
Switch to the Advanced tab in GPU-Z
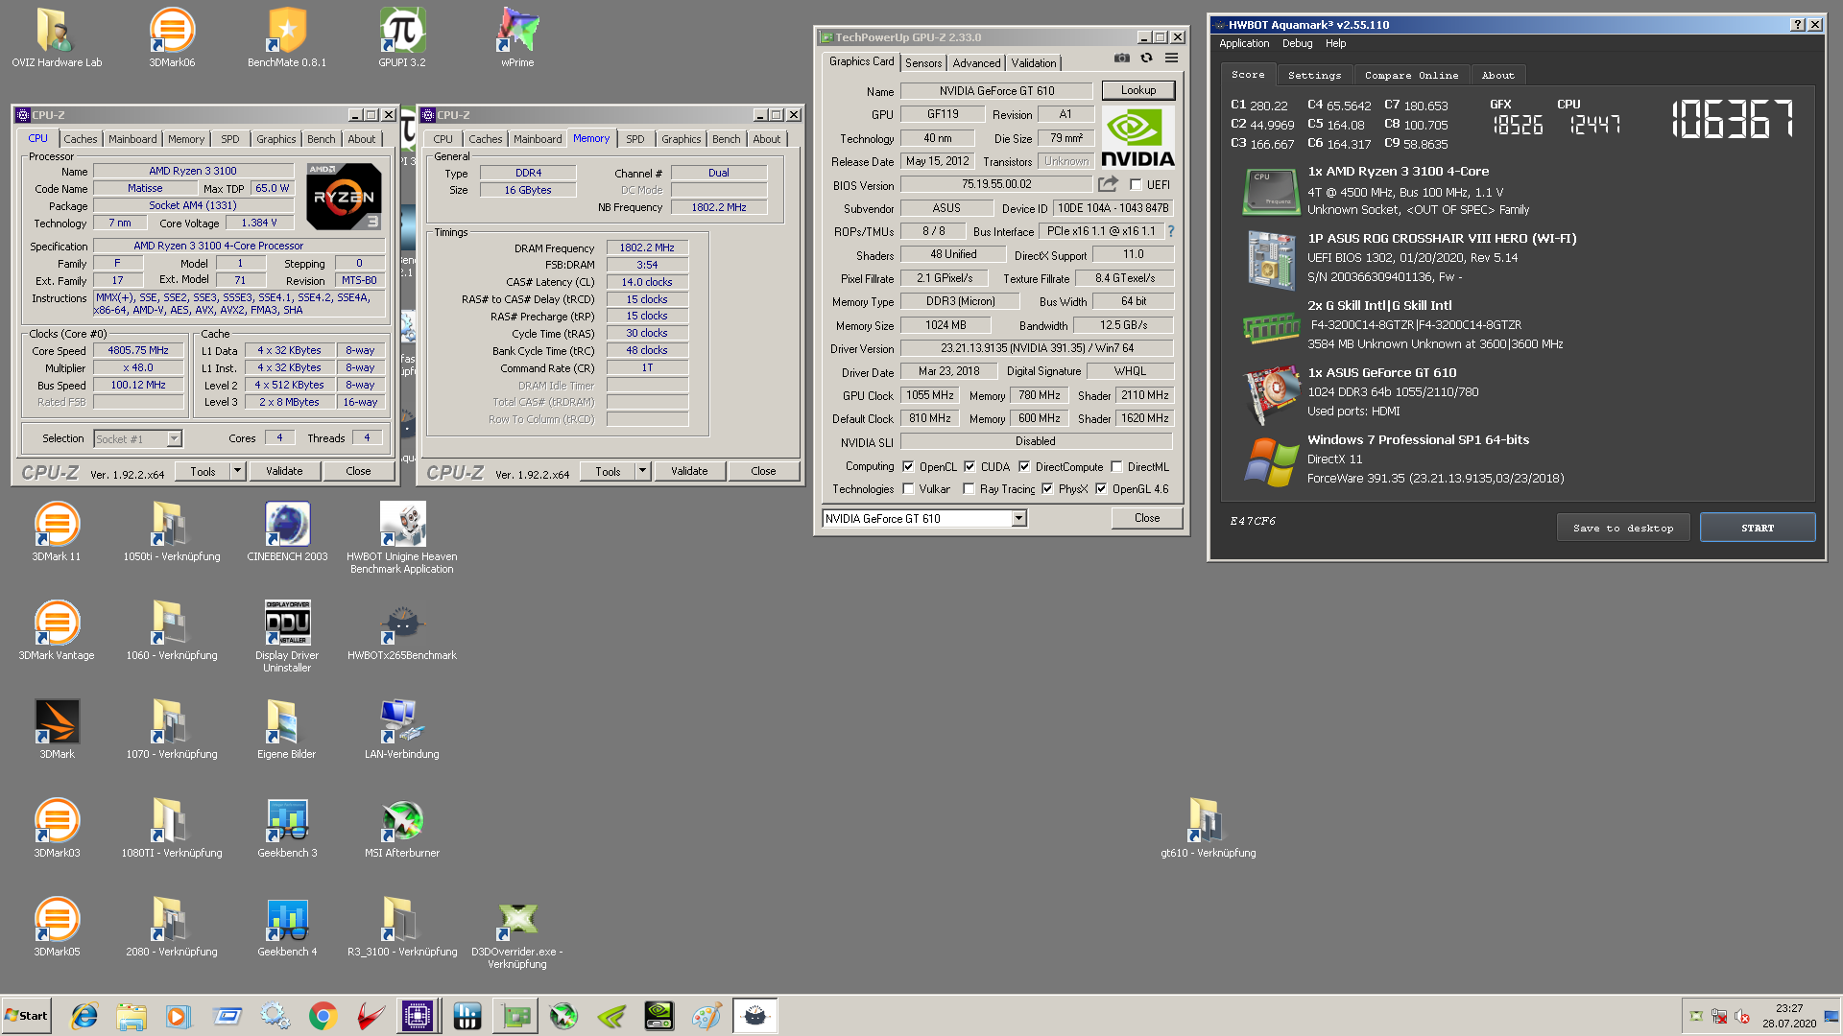pyautogui.click(x=976, y=62)
